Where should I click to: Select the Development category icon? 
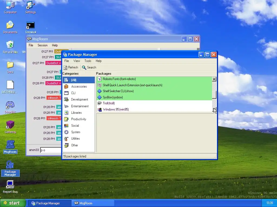point(66,99)
